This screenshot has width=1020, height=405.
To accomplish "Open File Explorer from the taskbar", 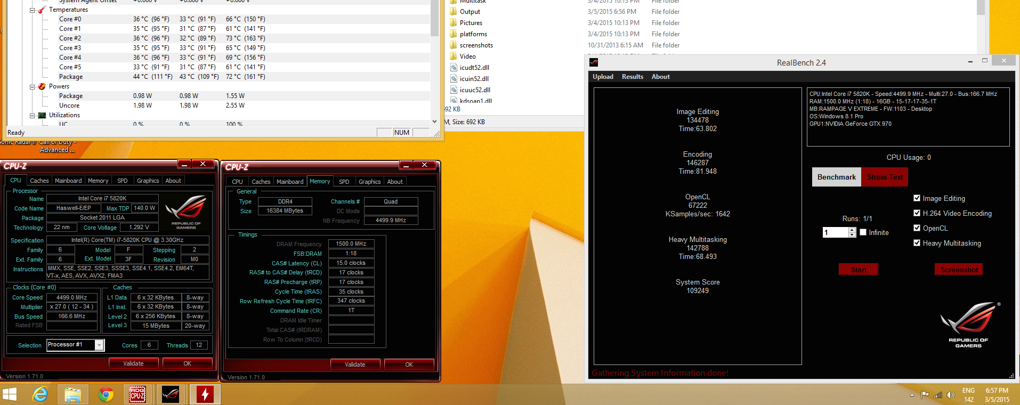I will pyautogui.click(x=72, y=395).
